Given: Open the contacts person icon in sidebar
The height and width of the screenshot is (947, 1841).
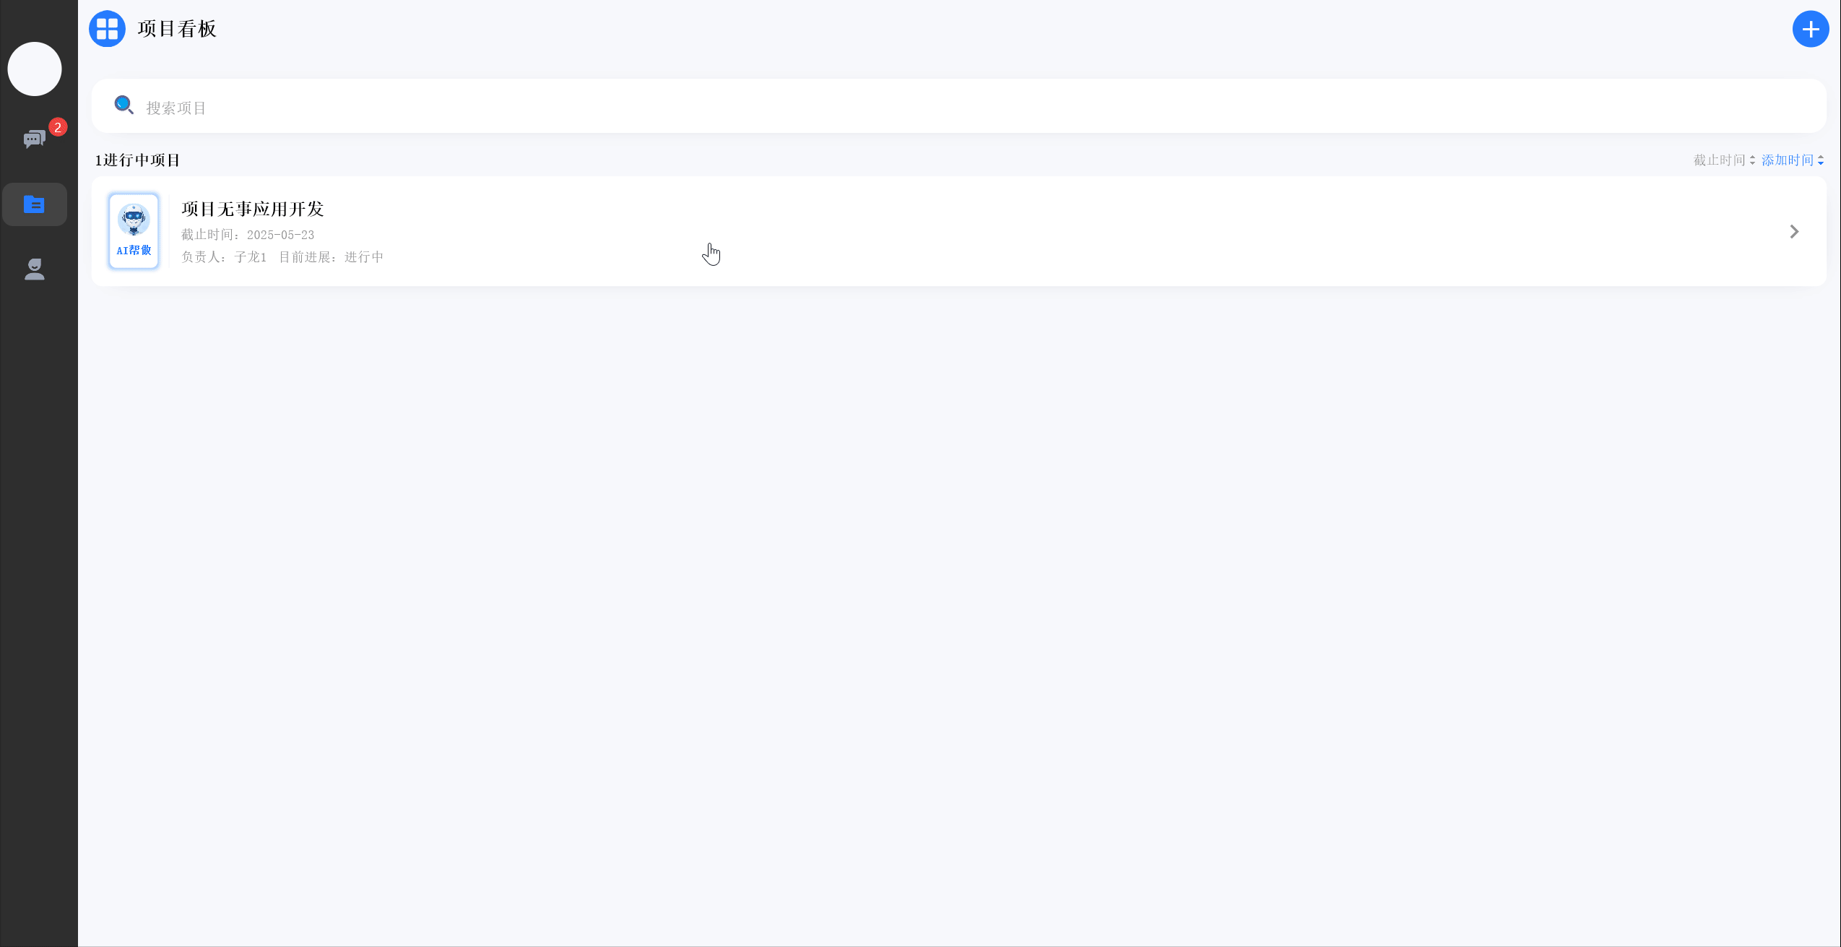Looking at the screenshot, I should (34, 269).
